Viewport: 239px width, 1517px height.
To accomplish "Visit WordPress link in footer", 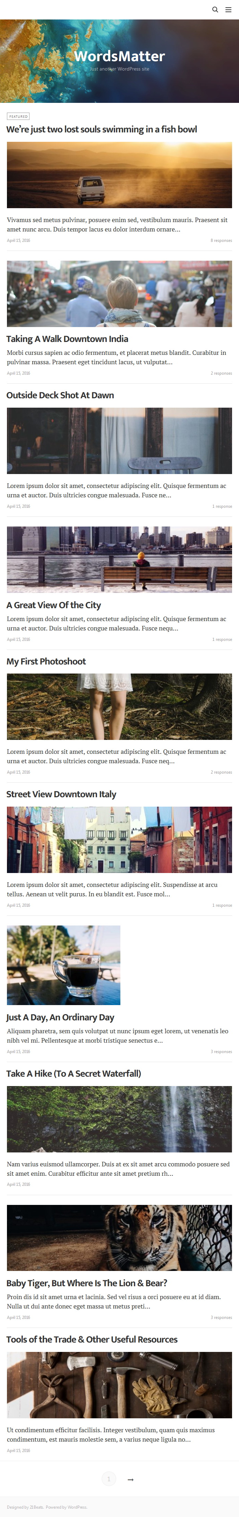I will tap(77, 1507).
